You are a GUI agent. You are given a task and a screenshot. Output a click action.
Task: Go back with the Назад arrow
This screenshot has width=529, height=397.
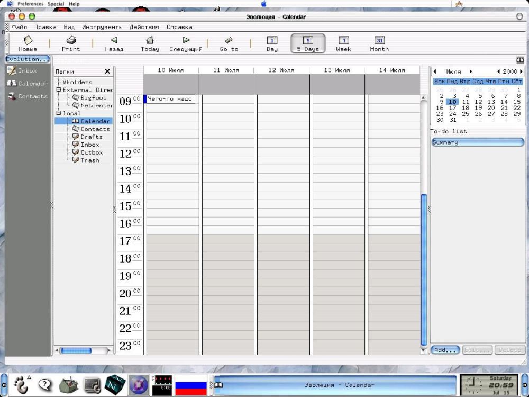pyautogui.click(x=114, y=44)
